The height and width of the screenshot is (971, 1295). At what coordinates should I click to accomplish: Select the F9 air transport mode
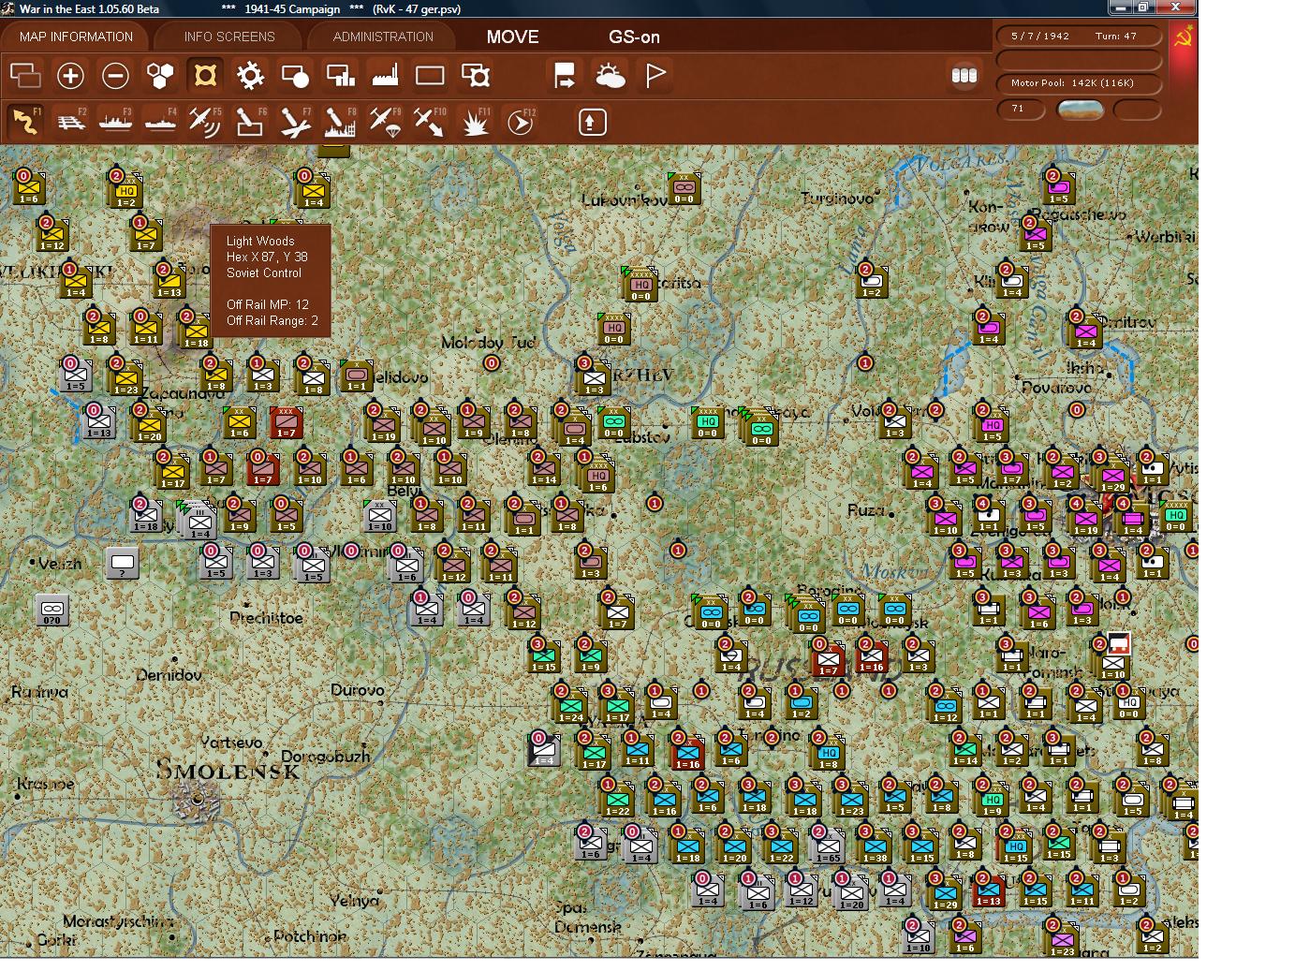point(385,122)
